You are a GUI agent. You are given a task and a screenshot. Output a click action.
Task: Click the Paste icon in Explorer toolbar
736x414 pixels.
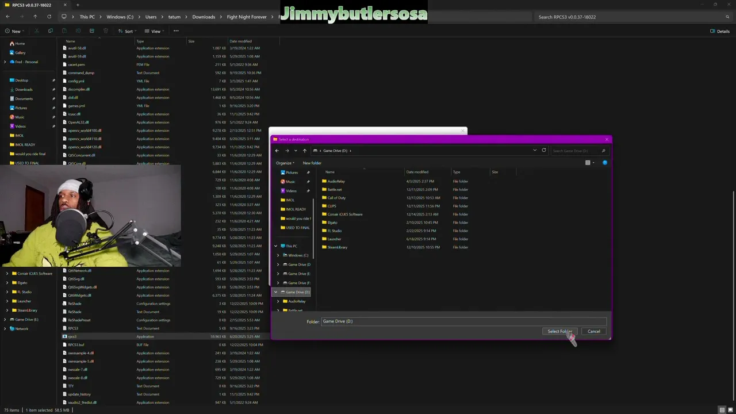[x=64, y=31]
